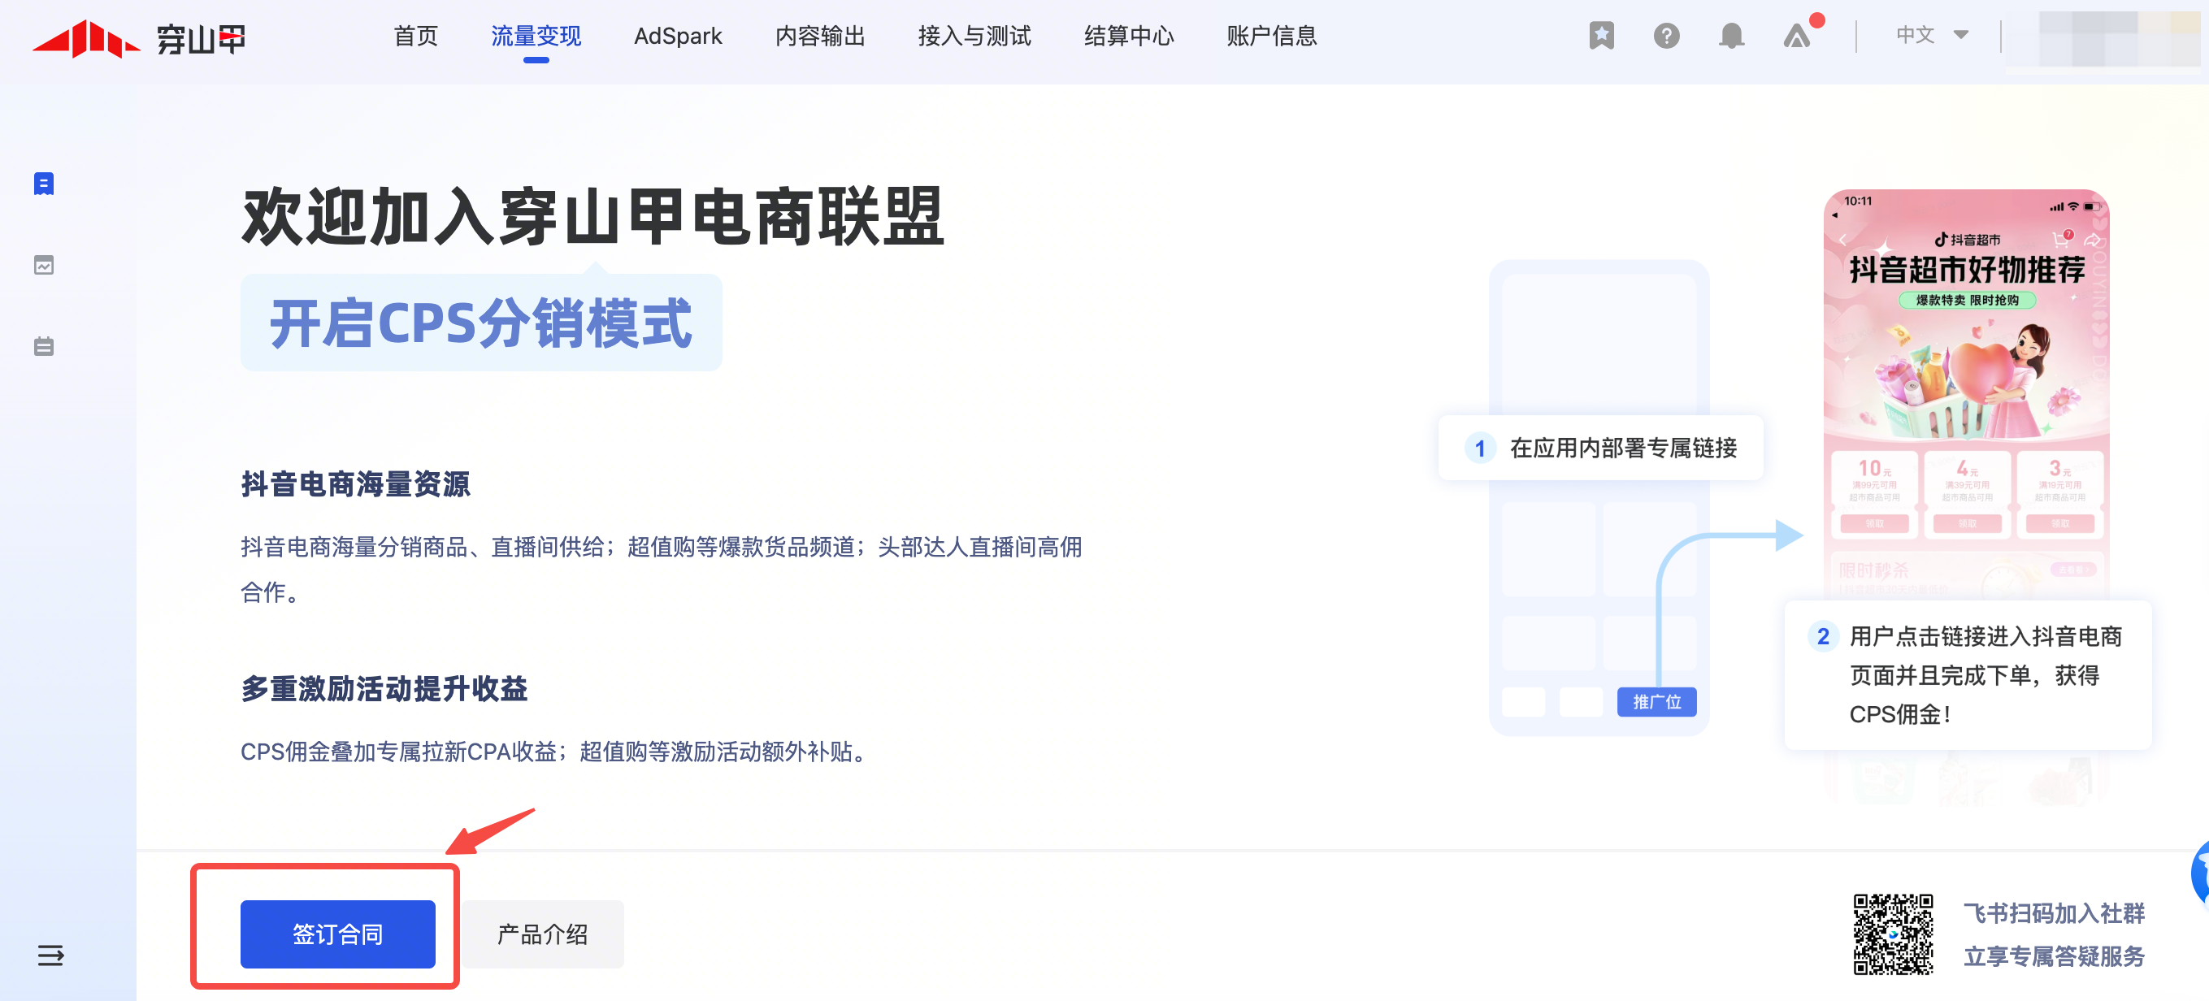Screen dimensions: 2209x1001
Task: Switch to 内容输出 tab
Action: point(820,36)
